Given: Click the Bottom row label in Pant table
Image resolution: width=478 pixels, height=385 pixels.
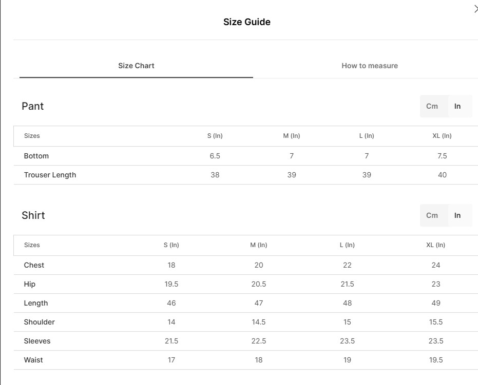Looking at the screenshot, I should pos(36,156).
